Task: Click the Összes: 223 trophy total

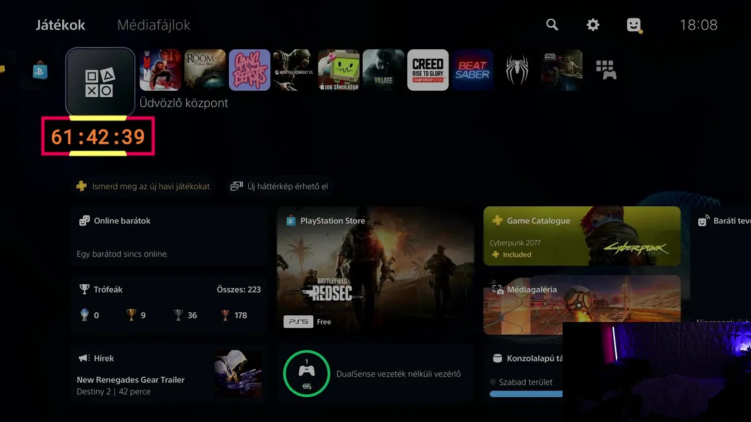Action: [x=239, y=290]
